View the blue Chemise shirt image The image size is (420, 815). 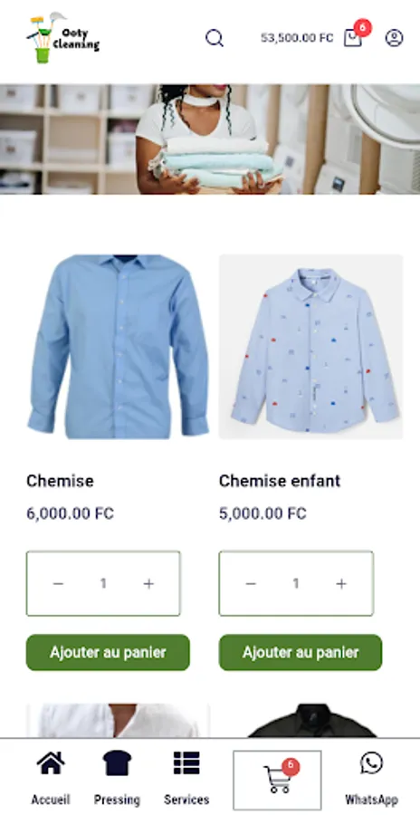pos(118,347)
